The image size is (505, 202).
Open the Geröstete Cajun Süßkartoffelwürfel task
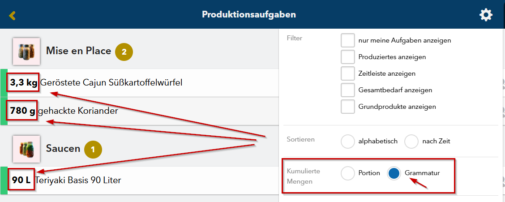(111, 82)
